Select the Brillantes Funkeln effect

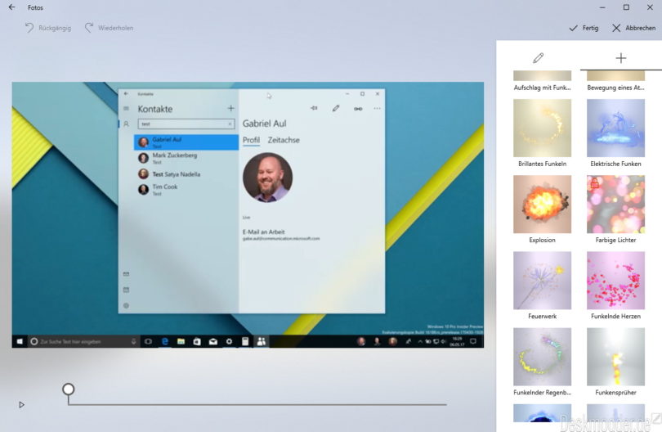point(542,128)
